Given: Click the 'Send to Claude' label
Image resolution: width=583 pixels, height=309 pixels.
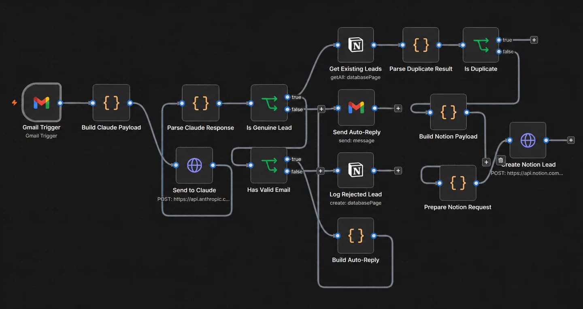Looking at the screenshot, I should [194, 190].
